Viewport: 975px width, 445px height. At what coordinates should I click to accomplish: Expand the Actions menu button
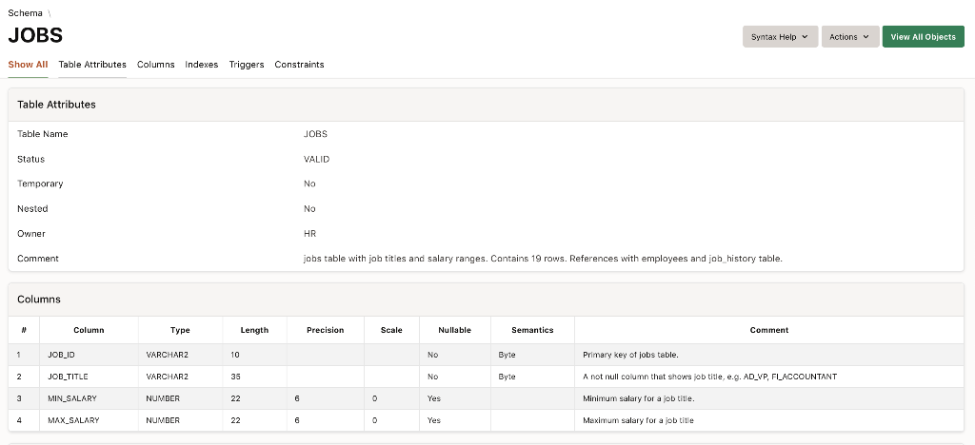pos(850,37)
